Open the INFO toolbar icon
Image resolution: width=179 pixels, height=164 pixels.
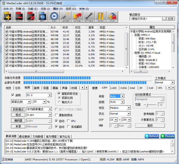point(42,17)
